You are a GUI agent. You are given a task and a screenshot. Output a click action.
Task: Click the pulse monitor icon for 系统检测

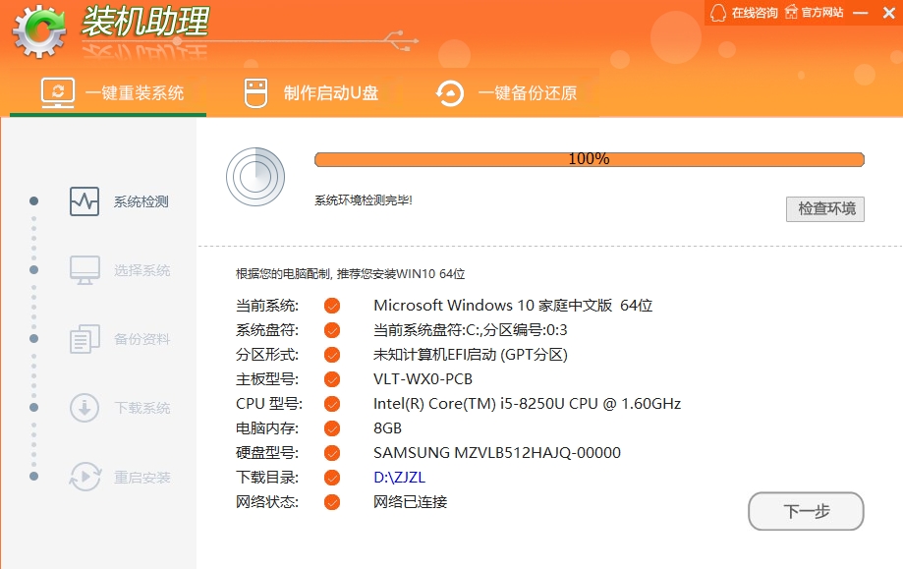click(x=85, y=201)
